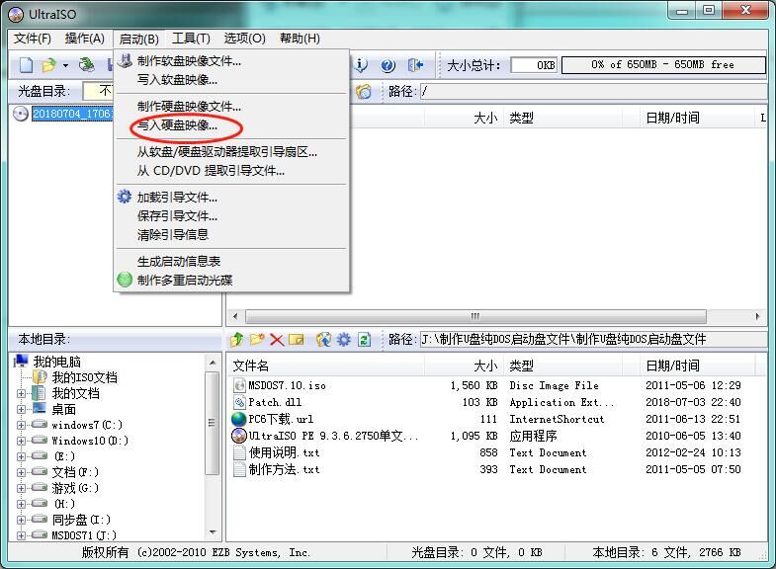Click the PC6下载.url globe icon
This screenshot has height=569, width=776.
[239, 419]
